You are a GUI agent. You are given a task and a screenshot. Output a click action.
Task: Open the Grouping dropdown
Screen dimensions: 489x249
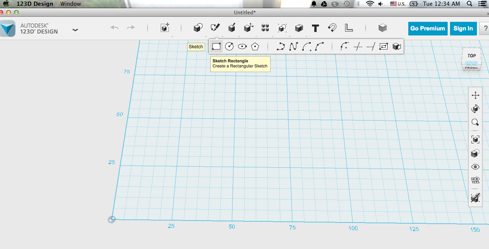pos(282,28)
